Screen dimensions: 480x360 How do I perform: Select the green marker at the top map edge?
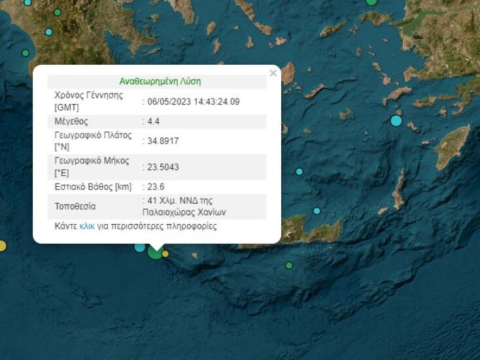pos(371,2)
